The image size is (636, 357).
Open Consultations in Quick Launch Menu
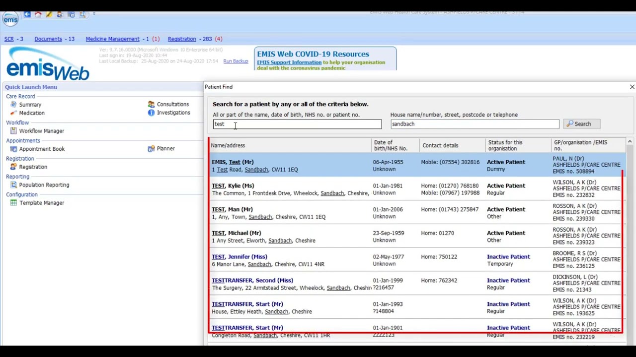pos(173,104)
